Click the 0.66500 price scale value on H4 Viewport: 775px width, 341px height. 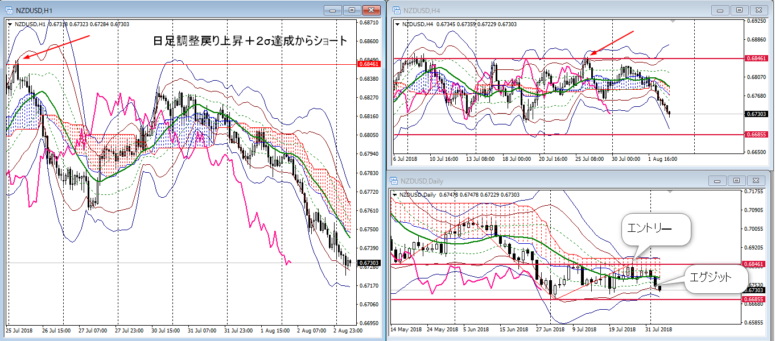[x=757, y=152]
